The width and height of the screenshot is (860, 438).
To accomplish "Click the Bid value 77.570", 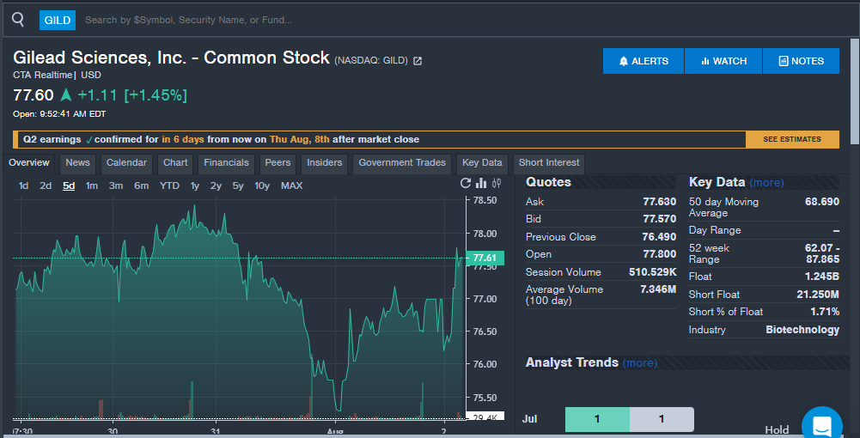I will (x=659, y=219).
